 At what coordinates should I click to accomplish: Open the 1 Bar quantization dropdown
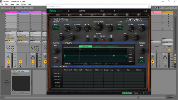click(x=30, y=8)
